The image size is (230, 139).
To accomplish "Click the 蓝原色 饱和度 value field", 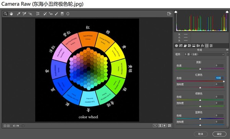I will tap(219, 122).
